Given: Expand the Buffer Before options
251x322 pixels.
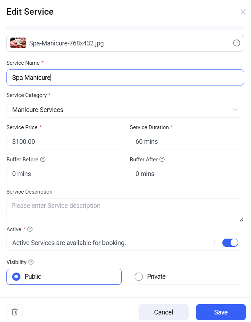Looking at the screenshot, I should coord(63,174).
